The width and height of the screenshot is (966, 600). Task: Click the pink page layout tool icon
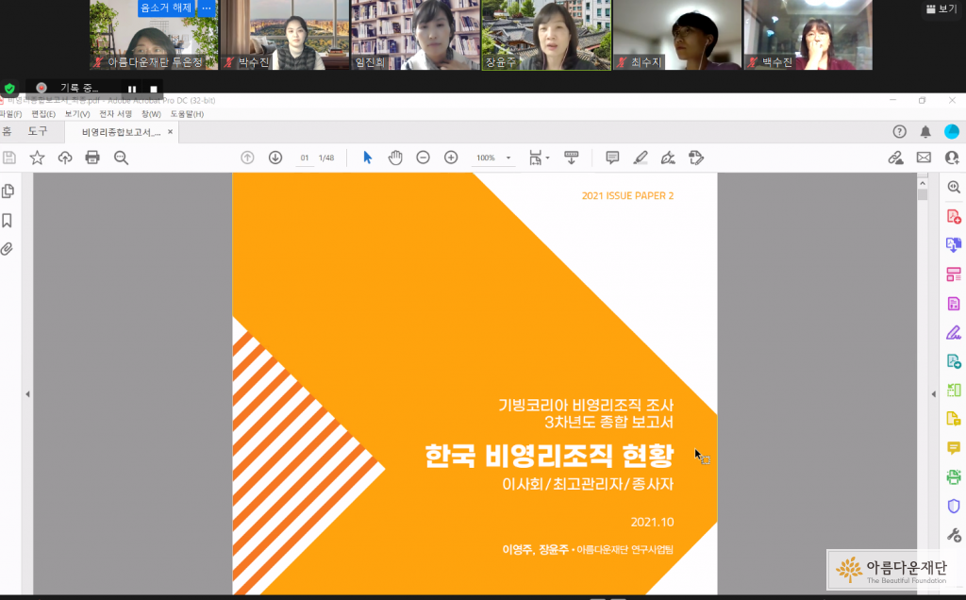pyautogui.click(x=954, y=275)
